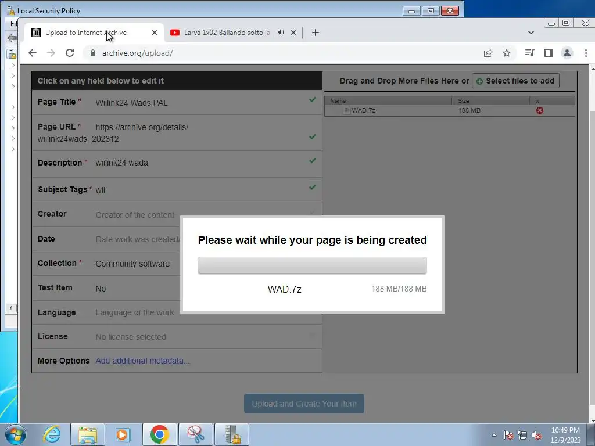Open the share page icon

pyautogui.click(x=488, y=53)
